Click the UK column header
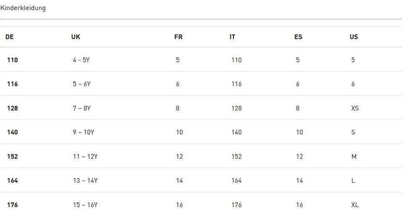403x210 pixels. coord(76,37)
